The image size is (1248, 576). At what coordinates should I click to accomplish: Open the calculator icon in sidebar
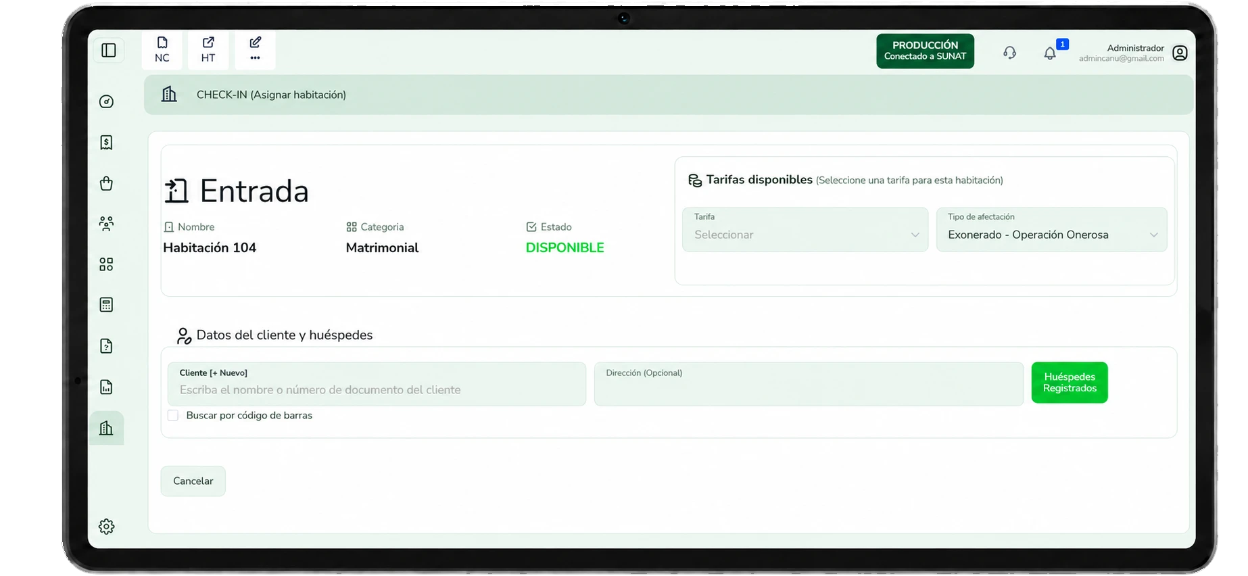tap(106, 305)
